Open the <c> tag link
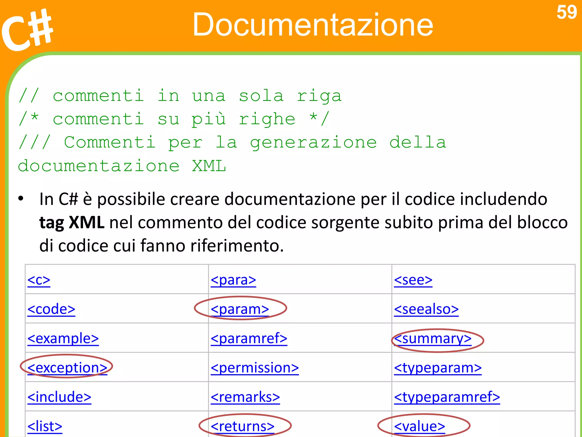Screen dimensions: 582x437 39,280
